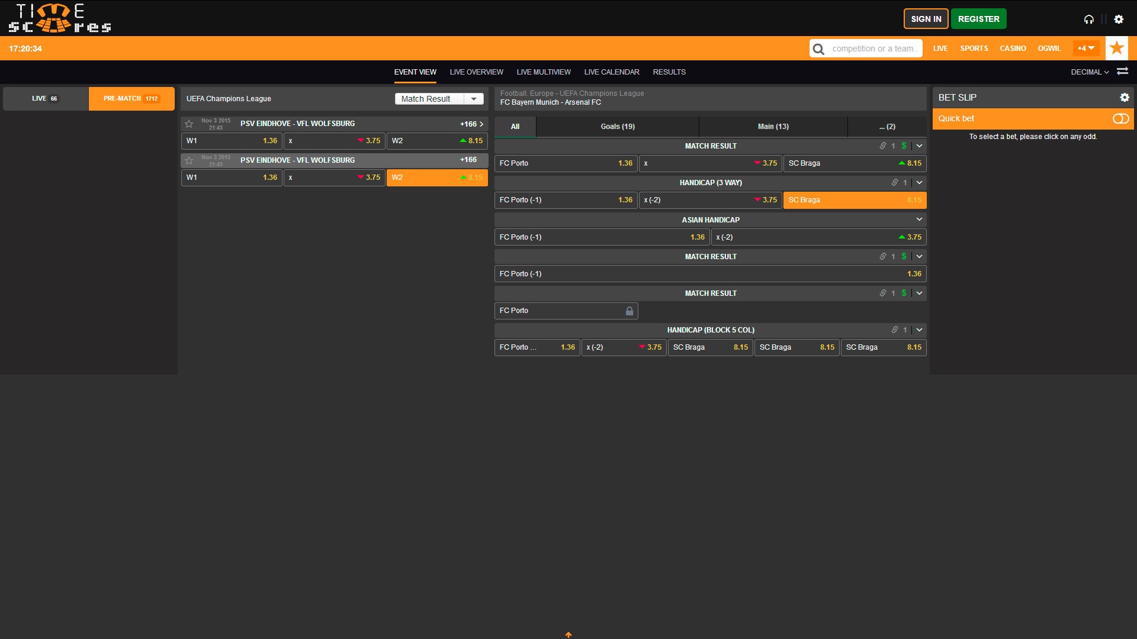1137x639 pixels.
Task: Collapse the Asian Handicap section
Action: (x=919, y=220)
